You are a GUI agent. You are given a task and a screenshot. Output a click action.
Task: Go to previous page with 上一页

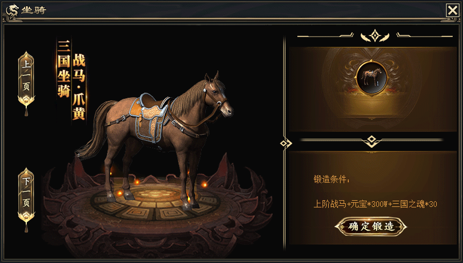click(x=26, y=76)
